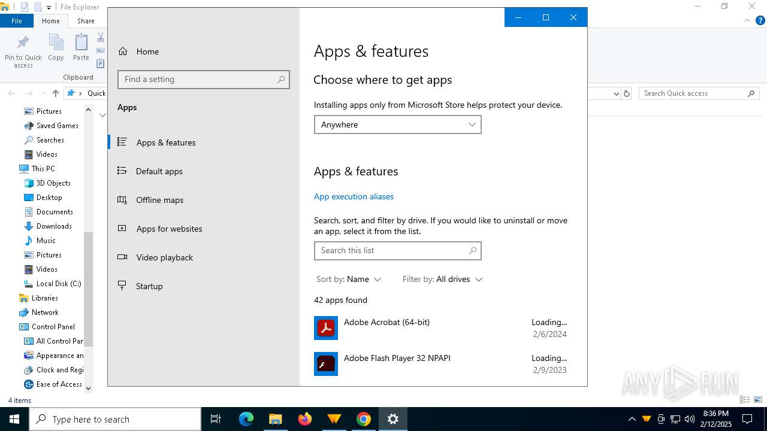Select Adobe Acrobat (64-bit) app icon
This screenshot has width=767, height=431.
[326, 328]
